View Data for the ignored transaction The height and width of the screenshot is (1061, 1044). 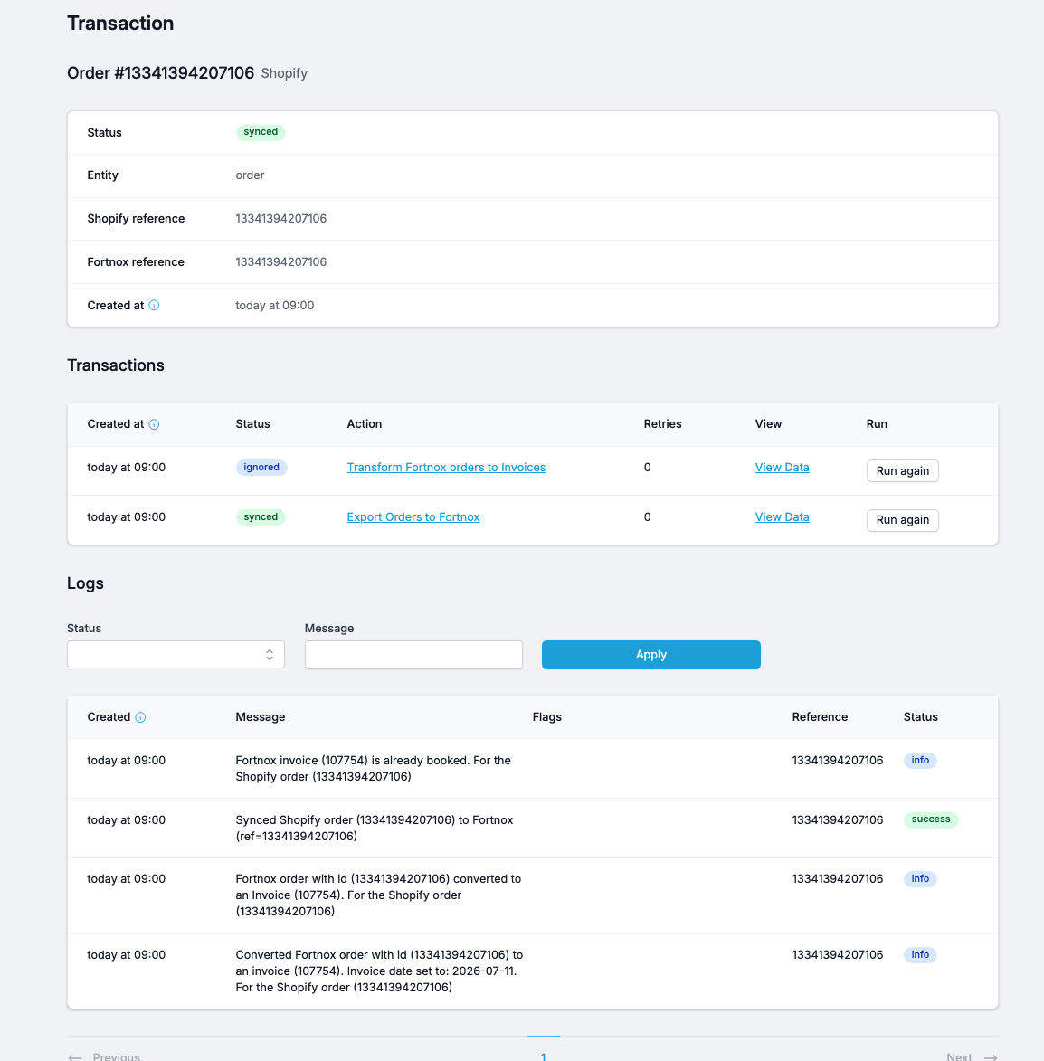(782, 468)
